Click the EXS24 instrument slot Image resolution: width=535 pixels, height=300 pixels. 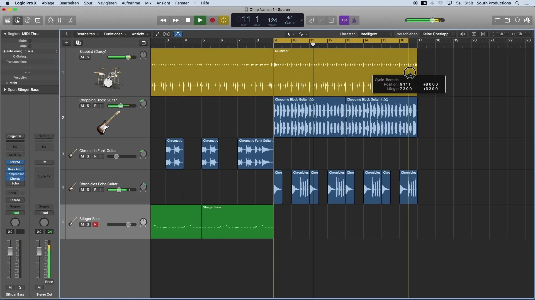click(x=15, y=162)
